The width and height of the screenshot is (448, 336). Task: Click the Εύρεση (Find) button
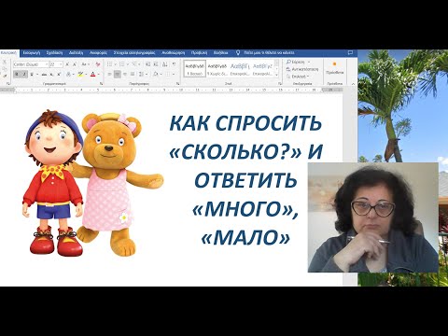[x=298, y=62]
